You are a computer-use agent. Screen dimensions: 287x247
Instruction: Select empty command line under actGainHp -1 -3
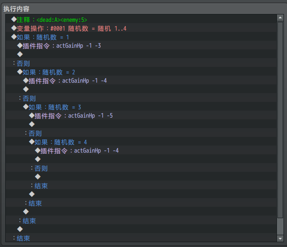click(x=141, y=54)
